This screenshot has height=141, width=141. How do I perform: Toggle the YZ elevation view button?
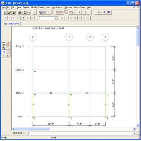(x=70, y=12)
